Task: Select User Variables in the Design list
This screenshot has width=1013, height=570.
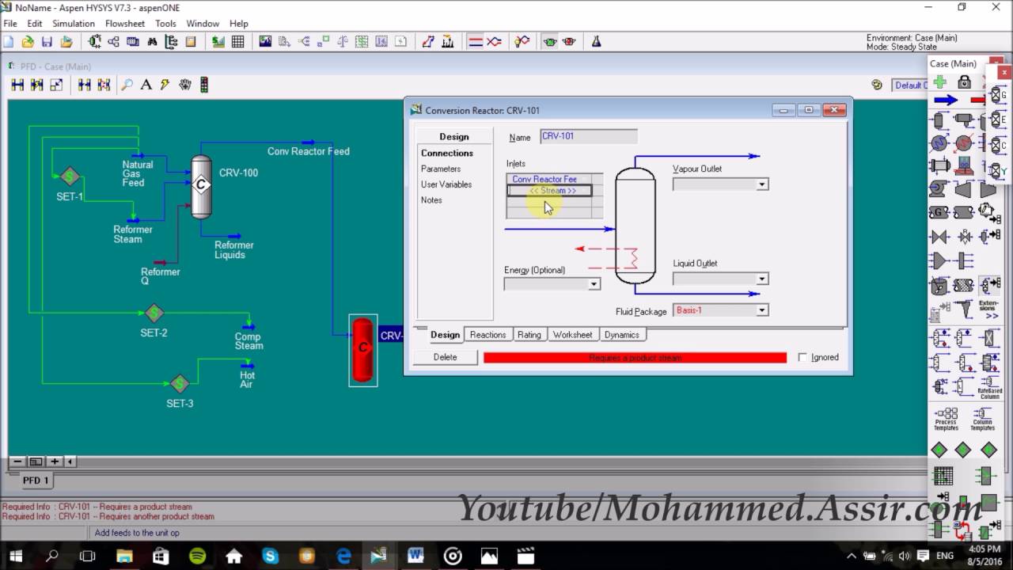Action: point(446,184)
